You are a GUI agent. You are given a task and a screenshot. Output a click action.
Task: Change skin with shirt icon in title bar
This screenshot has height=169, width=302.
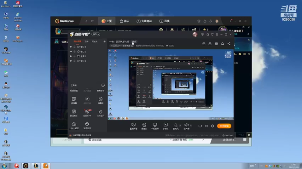(212, 35)
